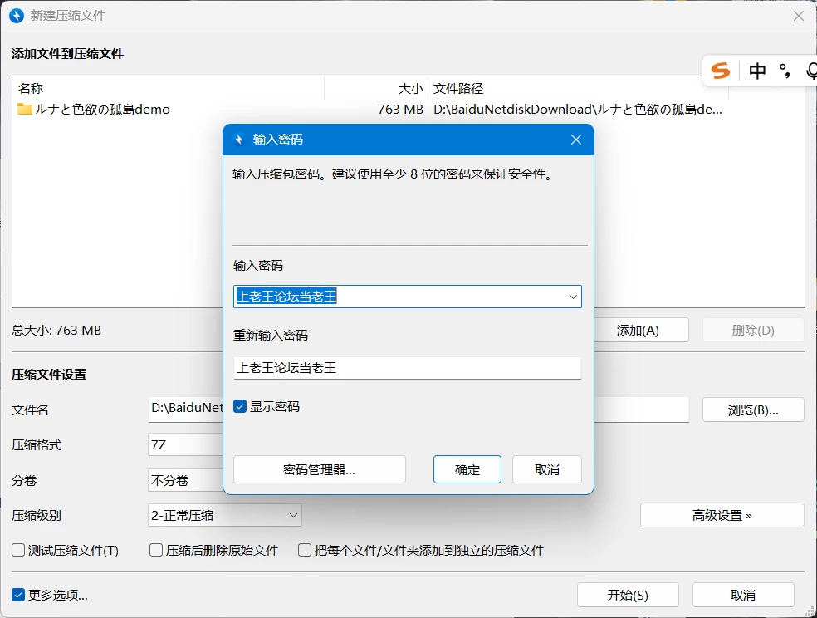Click the 文件名 path field starting D:\BaiduNet

pyautogui.click(x=186, y=408)
